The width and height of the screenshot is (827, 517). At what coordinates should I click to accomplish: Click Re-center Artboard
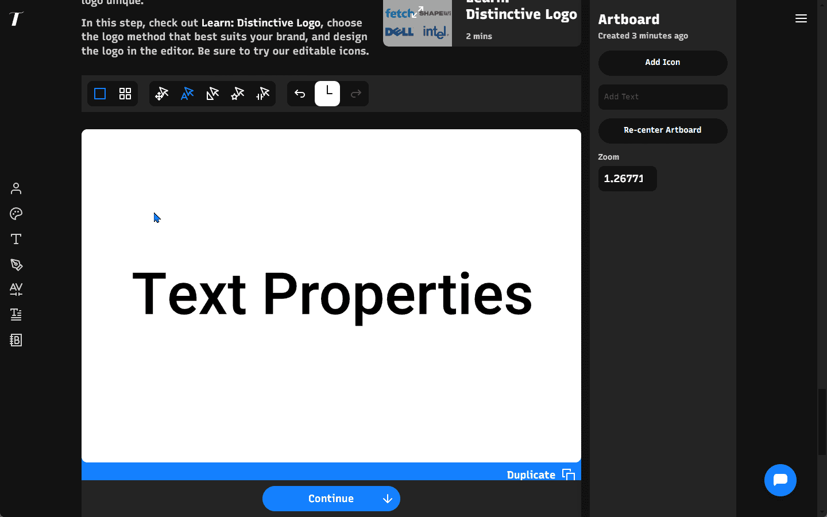663,131
